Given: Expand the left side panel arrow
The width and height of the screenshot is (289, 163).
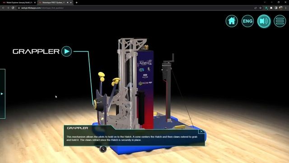Looking at the screenshot, I should point(2,94).
